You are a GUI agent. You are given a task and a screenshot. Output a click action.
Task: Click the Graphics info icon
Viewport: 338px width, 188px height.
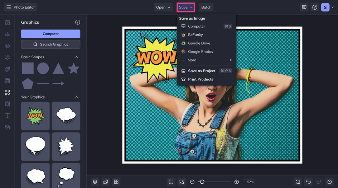coord(77,22)
